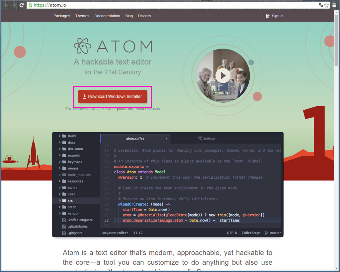Select .coffeelintignore file name in tree
Screen dimensions: 340x272
pyautogui.click(x=80, y=220)
